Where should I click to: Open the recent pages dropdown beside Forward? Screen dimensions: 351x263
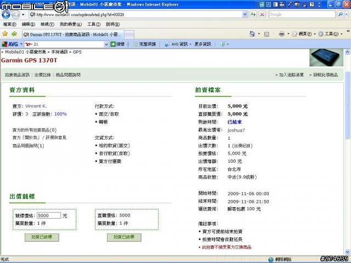[x=23, y=15]
